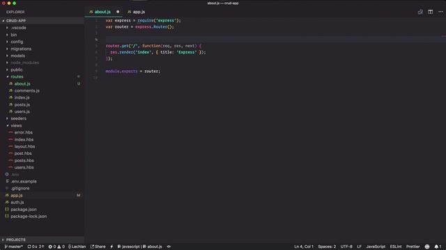Click the master git branch indicator

pyautogui.click(x=14, y=247)
